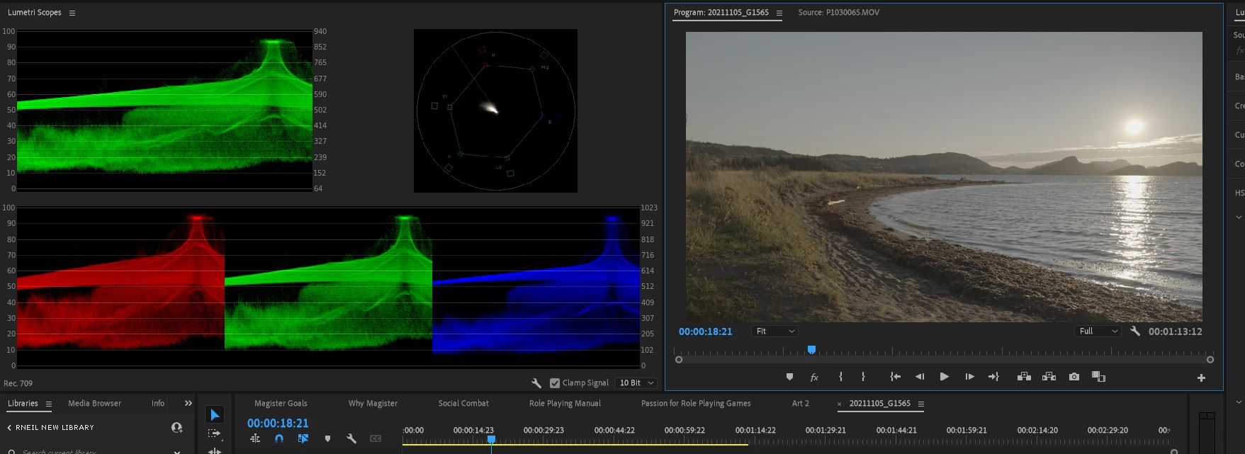Click the Program monitor playhead marker
Image resolution: width=1245 pixels, height=454 pixels.
(x=811, y=350)
